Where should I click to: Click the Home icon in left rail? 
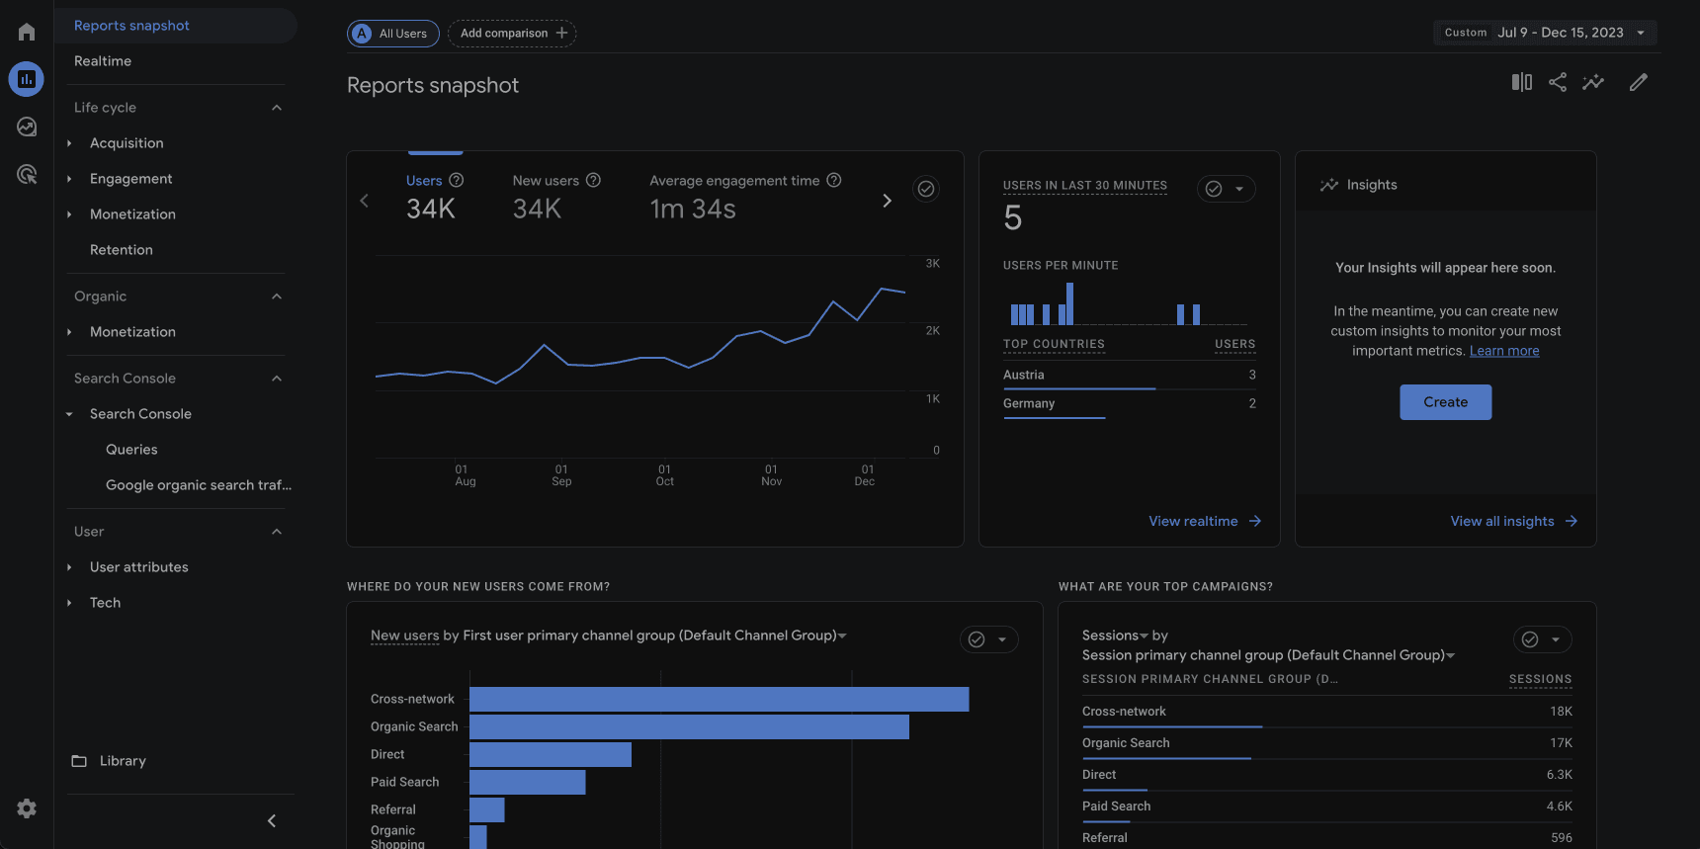click(x=27, y=32)
